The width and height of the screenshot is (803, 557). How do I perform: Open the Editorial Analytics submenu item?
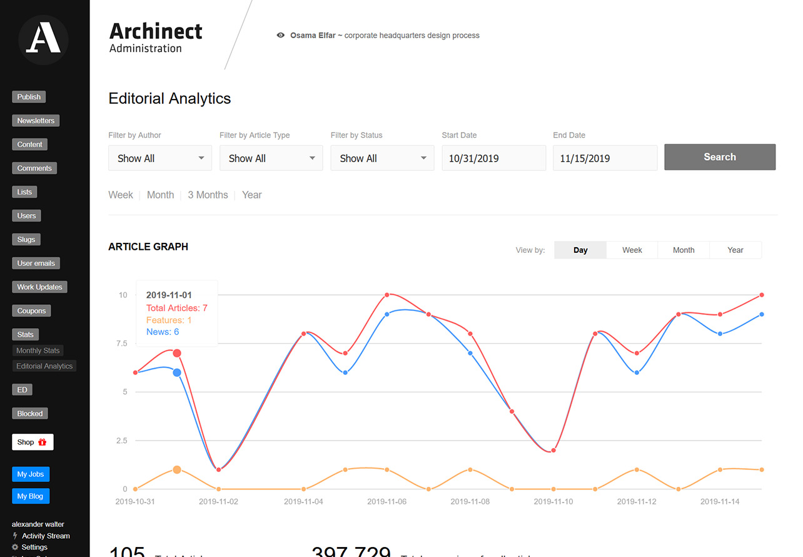click(44, 366)
